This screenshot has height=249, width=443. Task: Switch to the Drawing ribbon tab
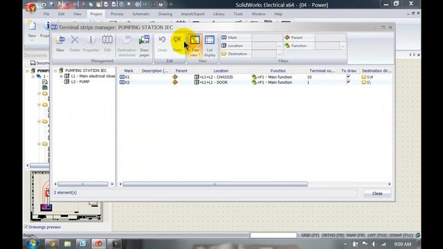pos(165,14)
